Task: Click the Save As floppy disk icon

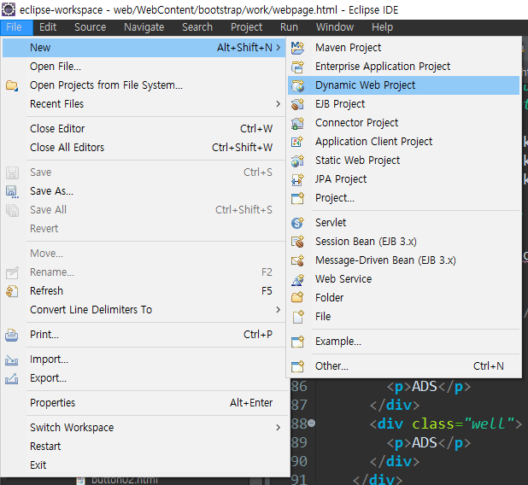Action: [x=12, y=191]
